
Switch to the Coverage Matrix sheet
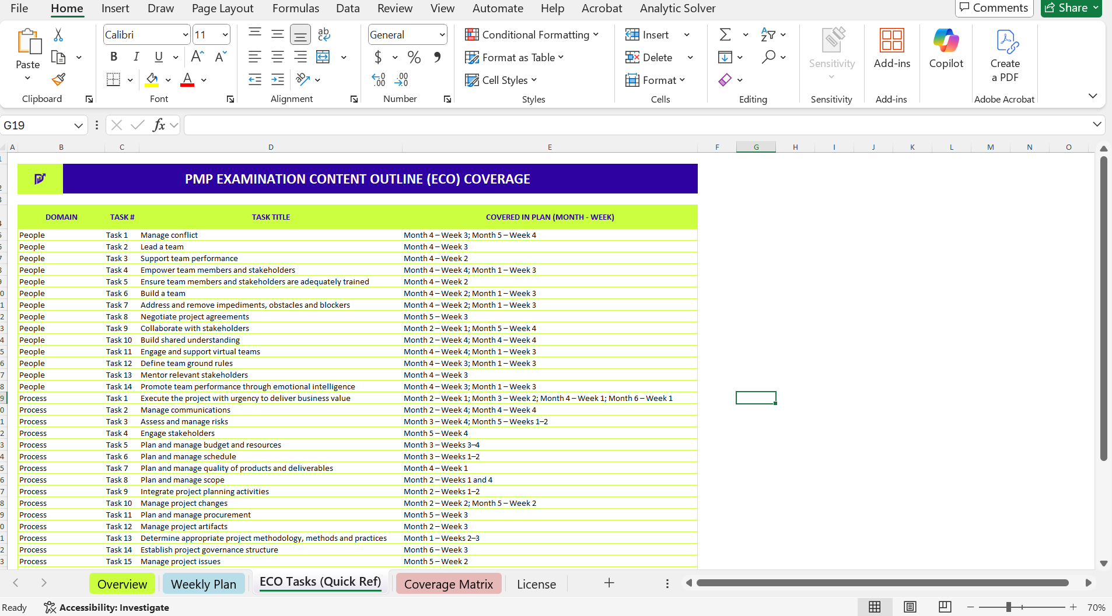point(448,584)
